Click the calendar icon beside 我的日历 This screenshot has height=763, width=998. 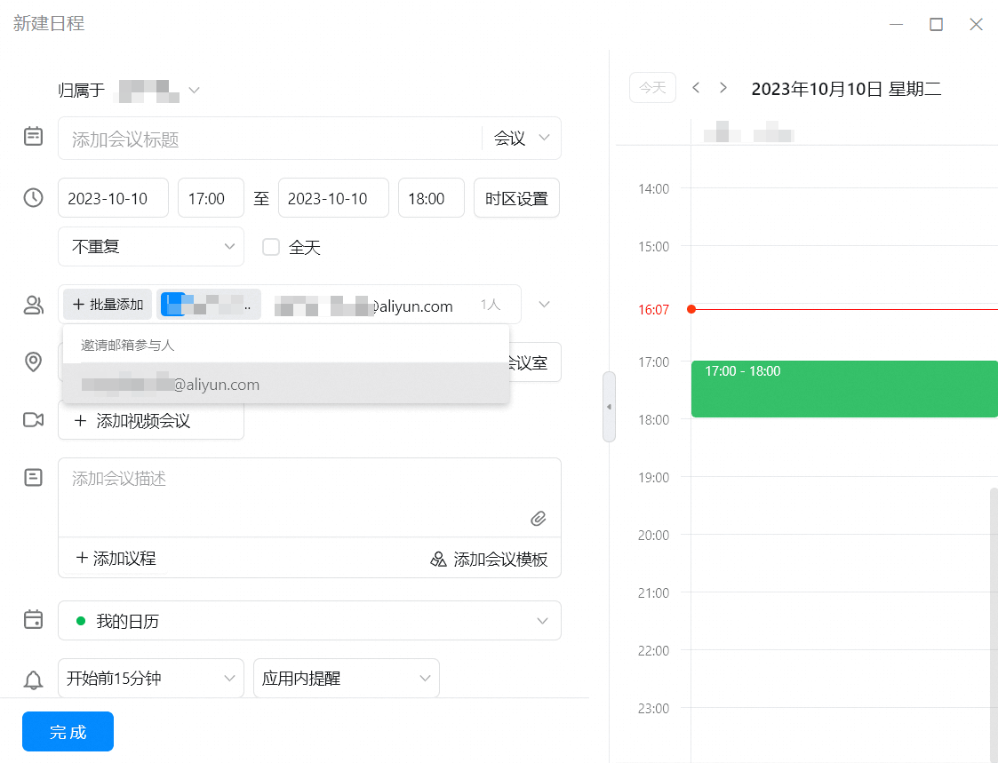(33, 619)
